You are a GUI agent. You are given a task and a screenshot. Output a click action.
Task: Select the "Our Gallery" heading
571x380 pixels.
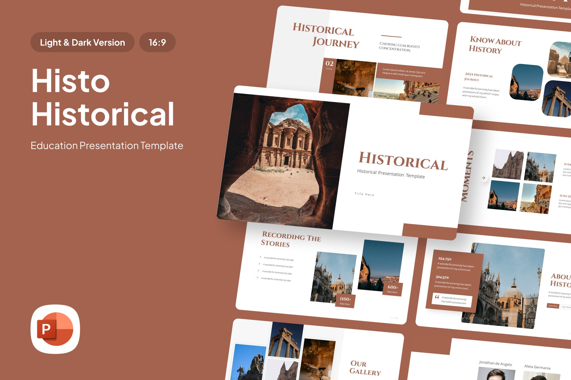365,368
